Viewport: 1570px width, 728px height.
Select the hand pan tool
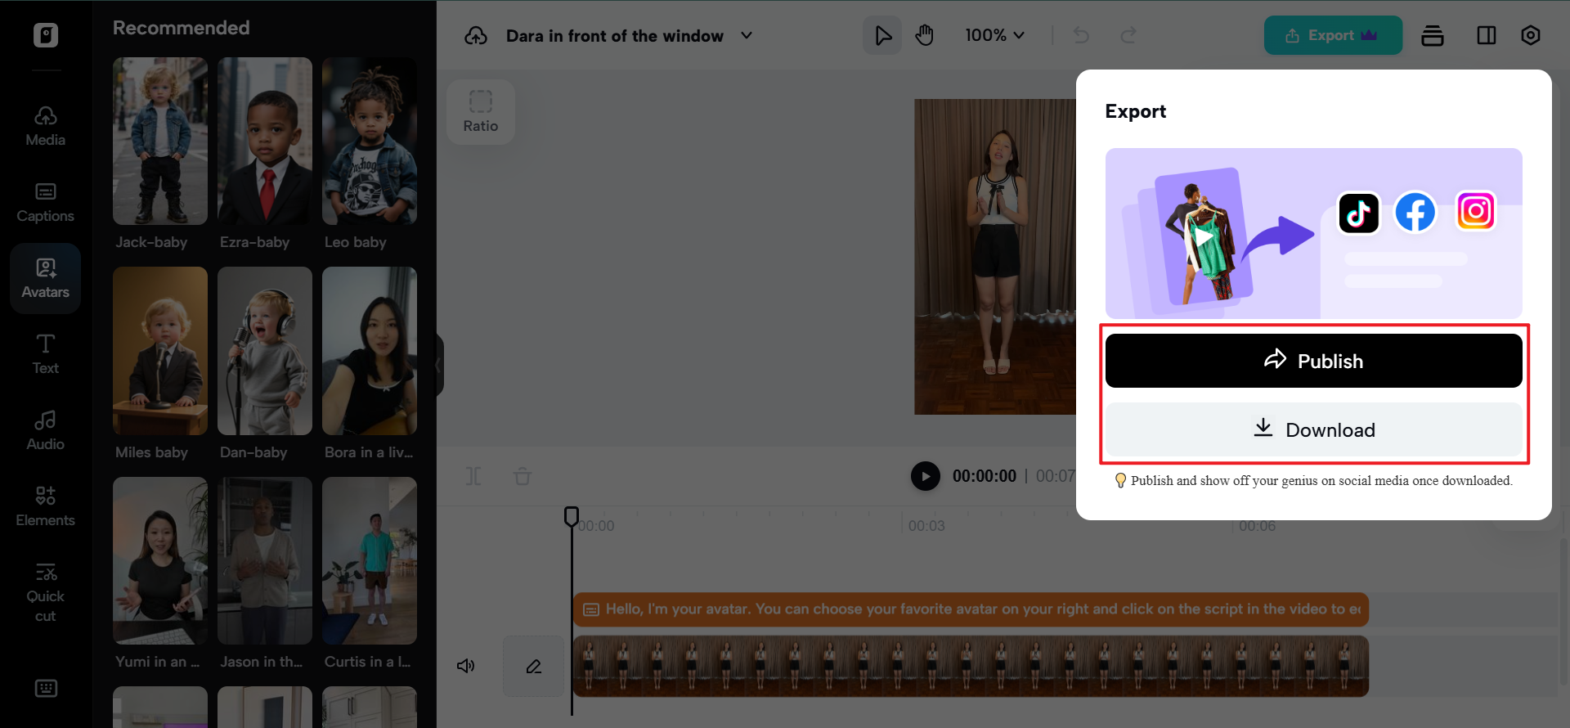[x=925, y=35]
